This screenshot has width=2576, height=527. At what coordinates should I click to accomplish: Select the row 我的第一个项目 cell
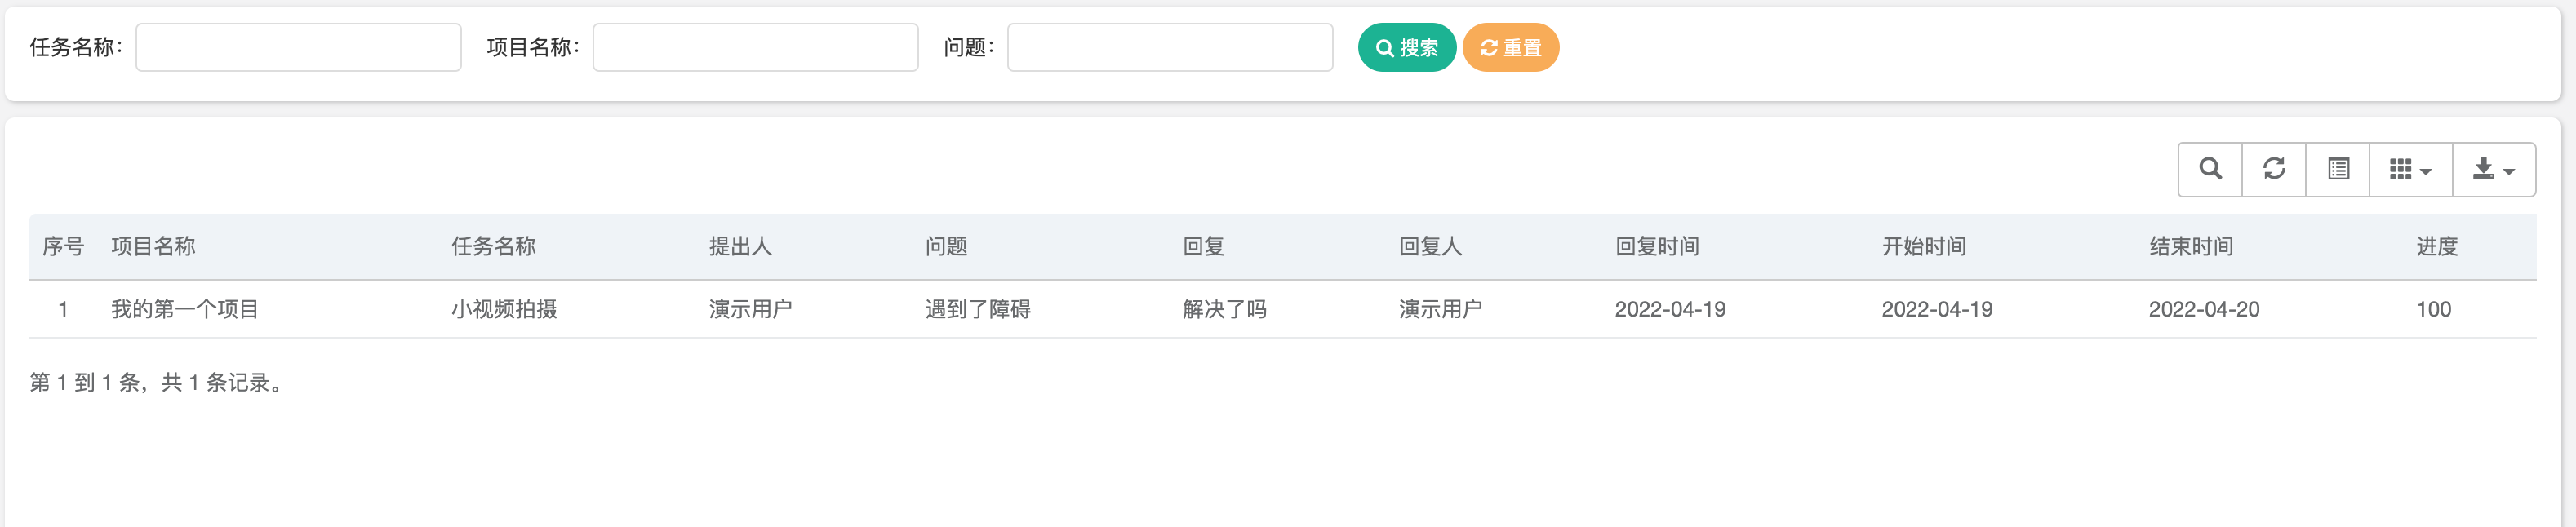click(185, 309)
